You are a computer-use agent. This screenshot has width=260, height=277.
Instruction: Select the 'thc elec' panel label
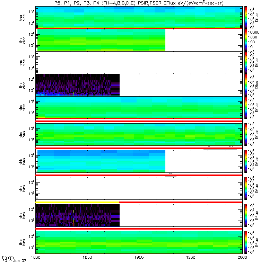click(x=23, y=63)
